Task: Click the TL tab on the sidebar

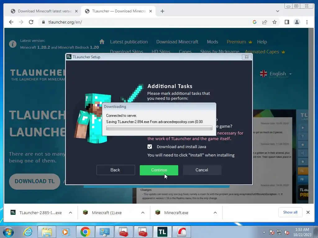Action: pos(303,171)
